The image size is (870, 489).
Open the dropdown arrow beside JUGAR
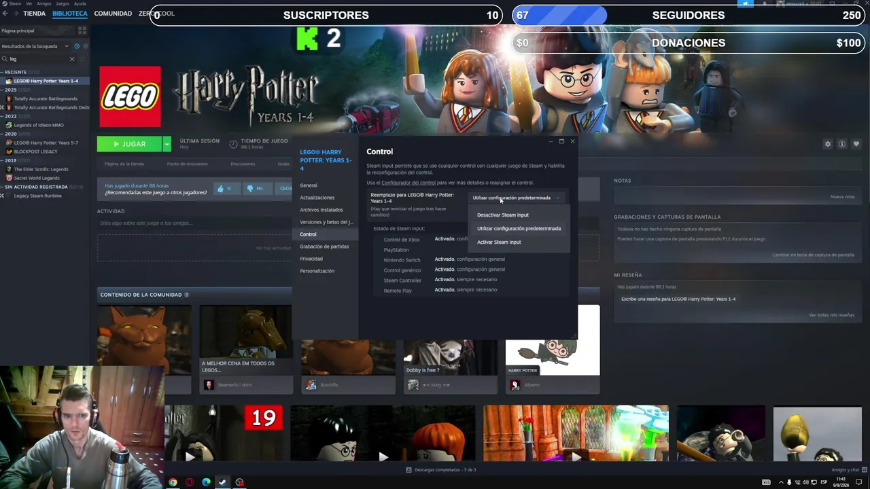[x=167, y=144]
